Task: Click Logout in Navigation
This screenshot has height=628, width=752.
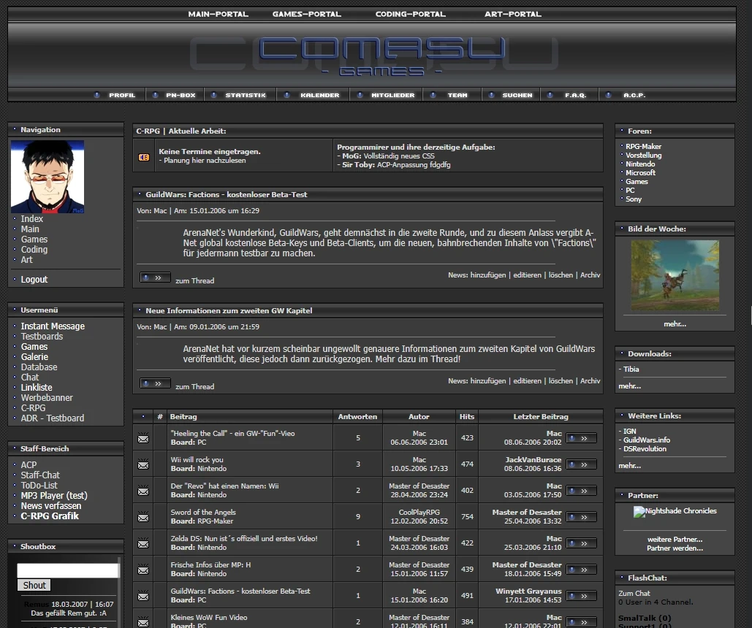Action: tap(34, 280)
